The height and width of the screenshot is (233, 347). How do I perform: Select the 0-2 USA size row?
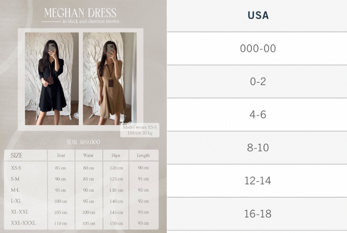(258, 82)
